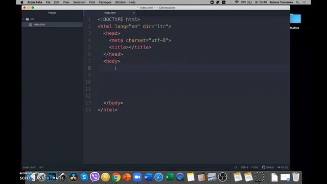The image size is (327, 184).
Task: Open the View menu
Action: click(66, 2)
